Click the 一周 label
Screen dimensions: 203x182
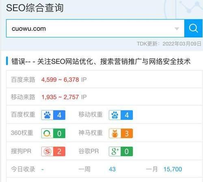(x=84, y=169)
